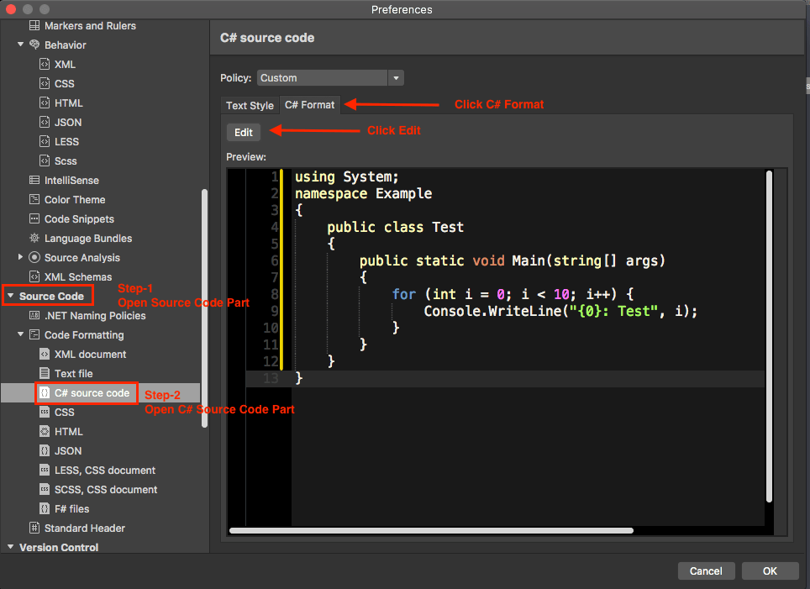Open the .NET Naming Policies icon
810x589 pixels.
(x=34, y=315)
